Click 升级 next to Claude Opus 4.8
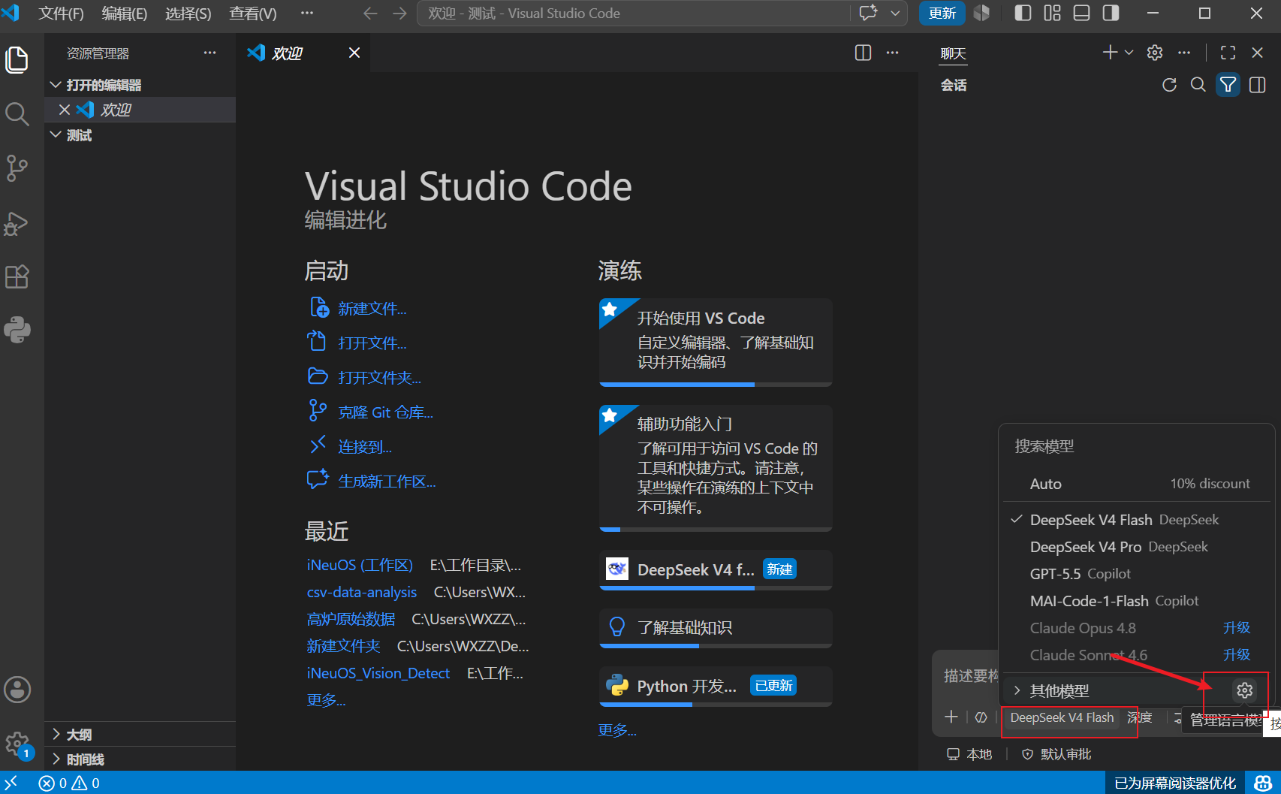The width and height of the screenshot is (1281, 794). click(x=1237, y=628)
